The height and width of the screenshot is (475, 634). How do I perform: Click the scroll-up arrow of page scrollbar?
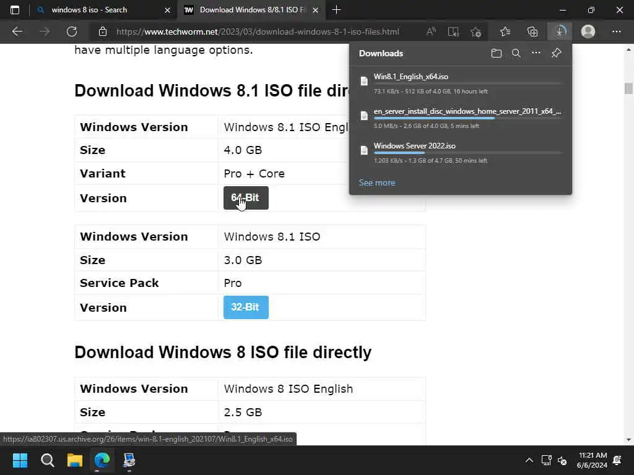tap(628, 49)
